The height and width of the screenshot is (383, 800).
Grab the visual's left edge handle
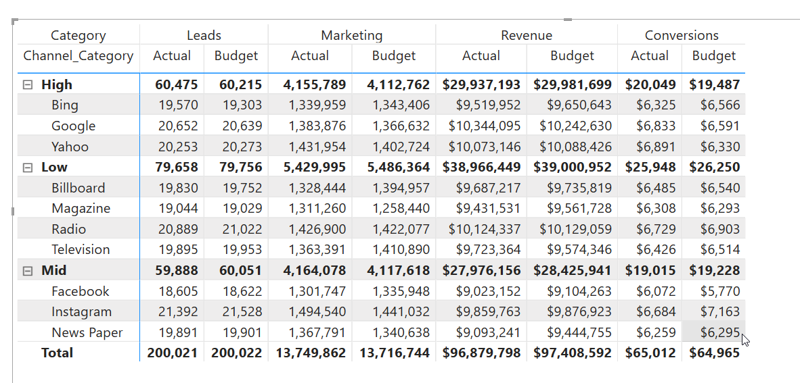click(14, 211)
